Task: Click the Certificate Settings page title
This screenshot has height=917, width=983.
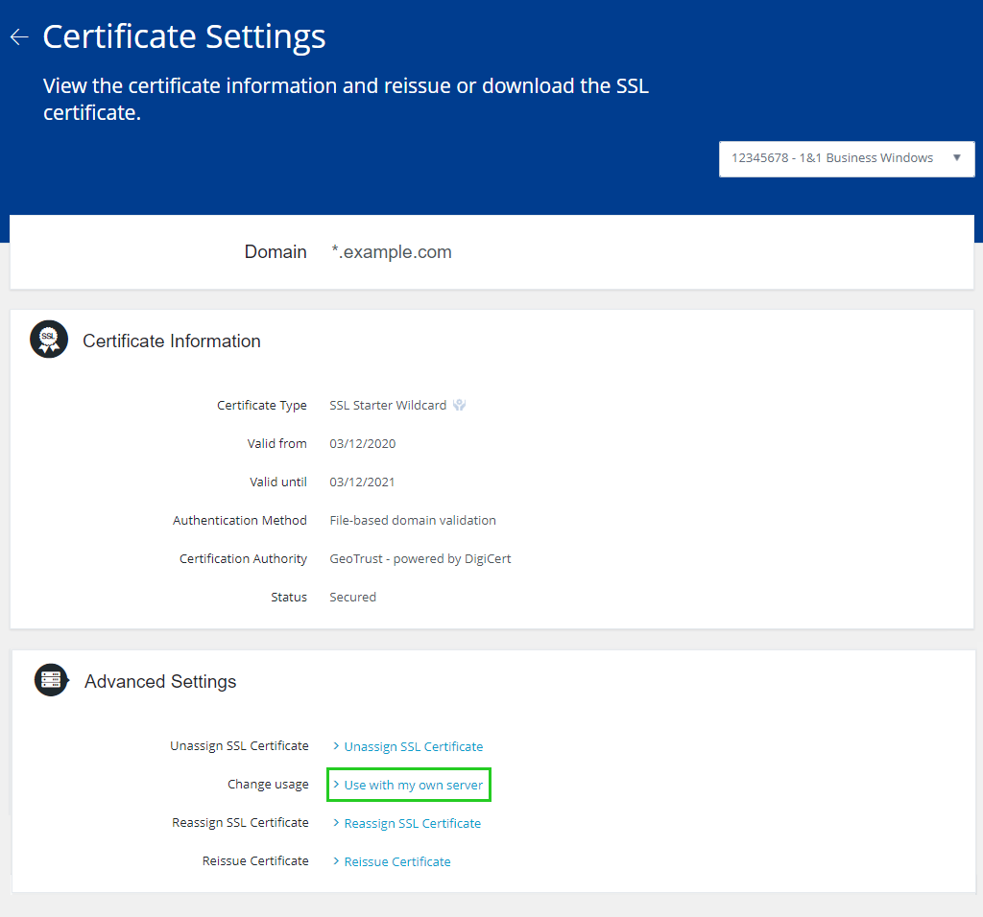Action: click(x=184, y=37)
